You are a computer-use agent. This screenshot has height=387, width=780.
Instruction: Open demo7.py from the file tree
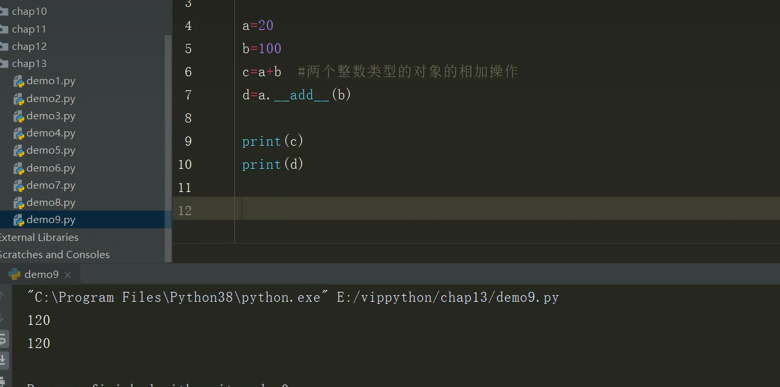pos(50,185)
